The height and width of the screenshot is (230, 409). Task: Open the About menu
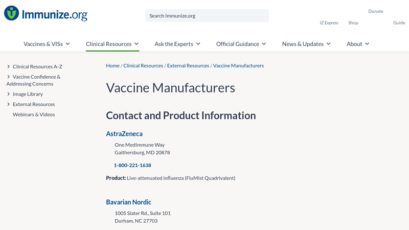(354, 44)
